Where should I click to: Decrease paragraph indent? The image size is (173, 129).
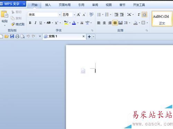tap(116, 14)
